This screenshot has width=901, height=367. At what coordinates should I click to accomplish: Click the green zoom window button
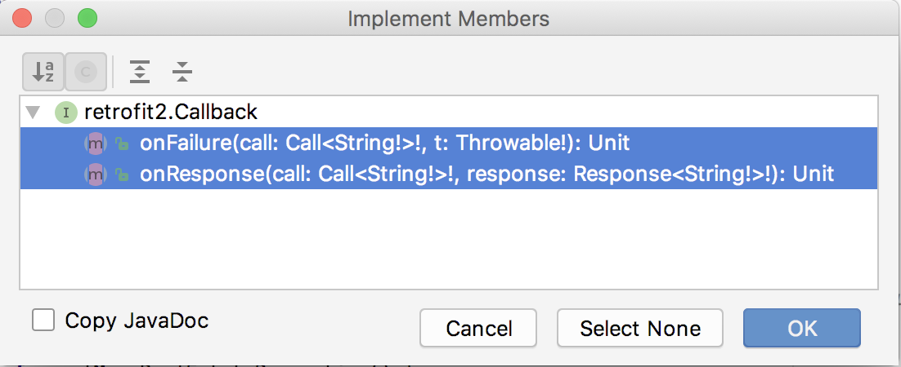86,17
